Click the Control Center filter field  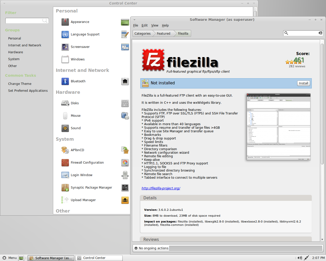coord(27,21)
